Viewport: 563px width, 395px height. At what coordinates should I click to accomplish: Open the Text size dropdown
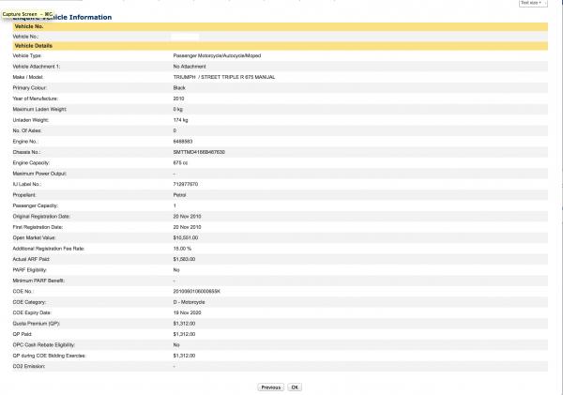click(533, 3)
